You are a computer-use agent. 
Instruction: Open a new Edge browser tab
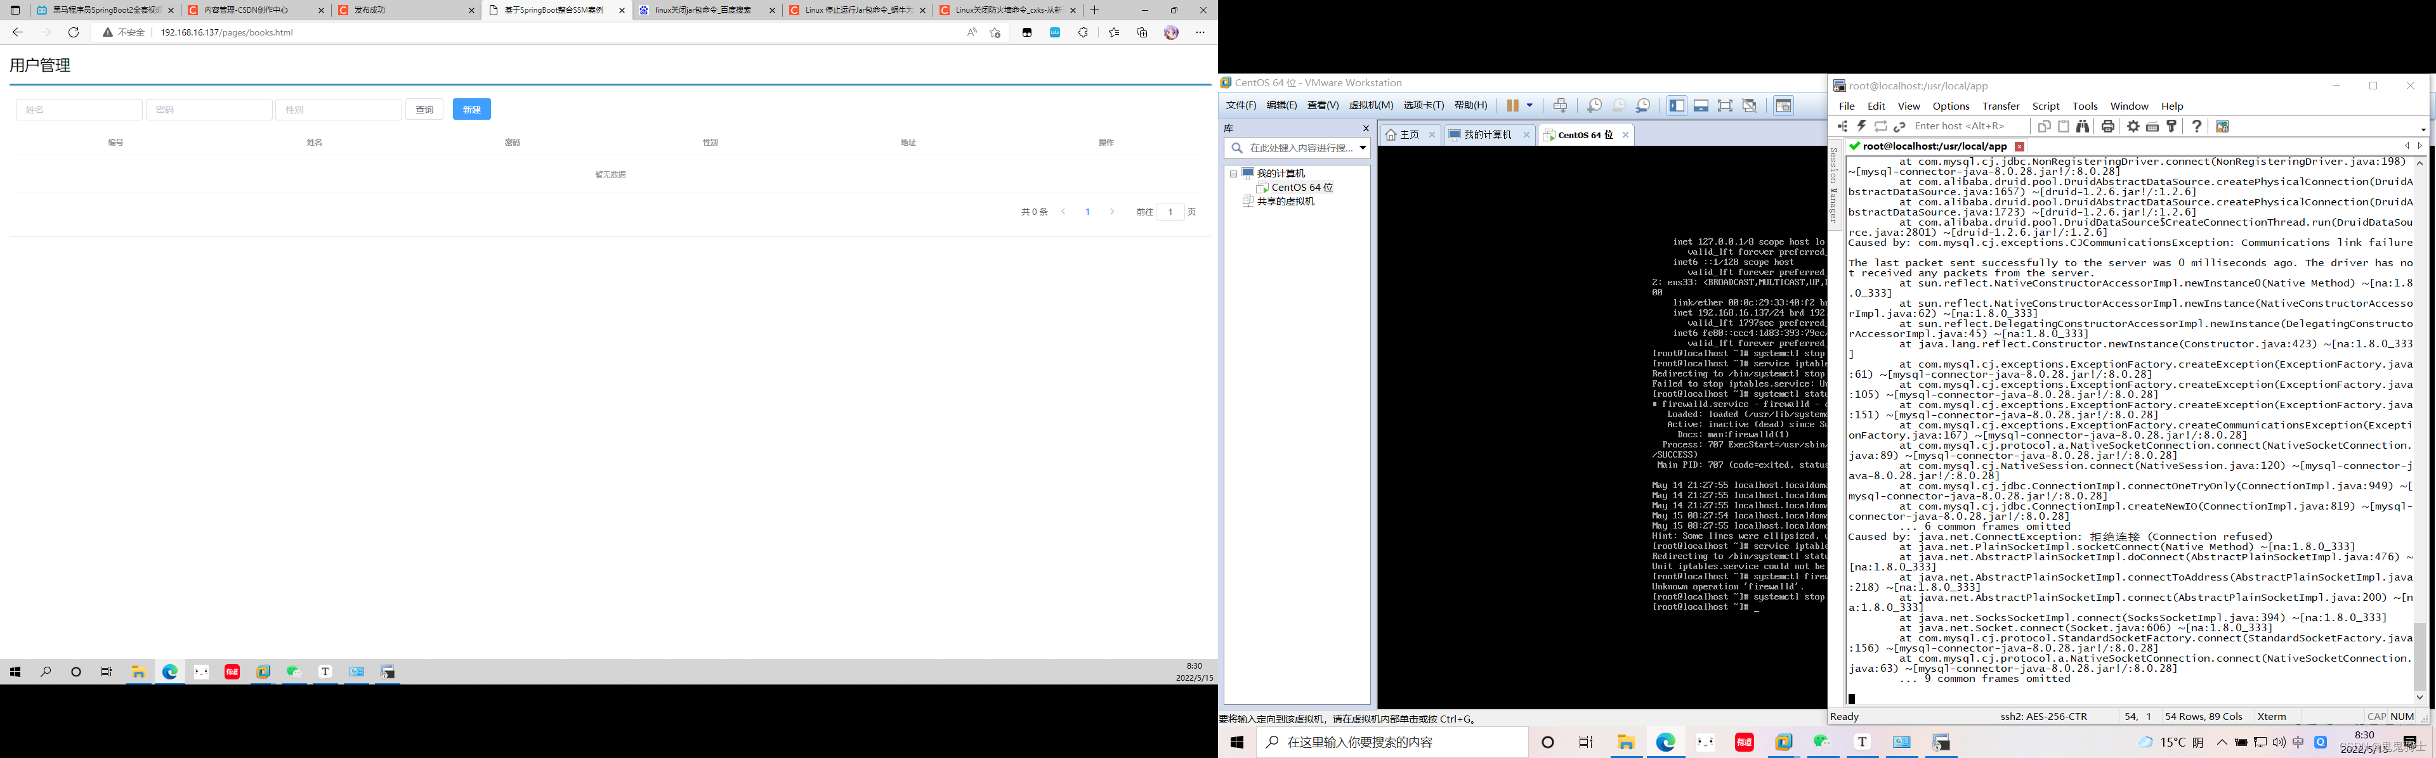pyautogui.click(x=1094, y=10)
